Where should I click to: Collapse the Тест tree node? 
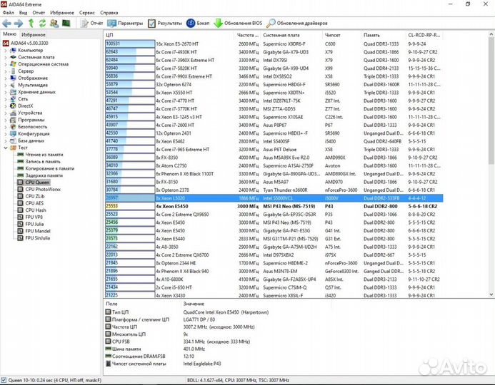point(6,148)
